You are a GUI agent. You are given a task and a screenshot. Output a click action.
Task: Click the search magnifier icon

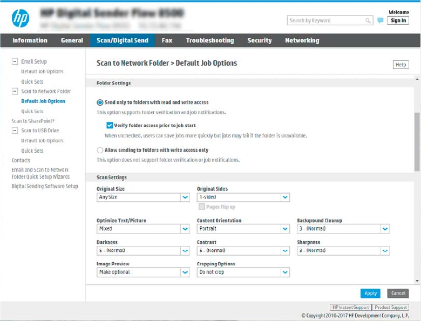click(x=368, y=21)
